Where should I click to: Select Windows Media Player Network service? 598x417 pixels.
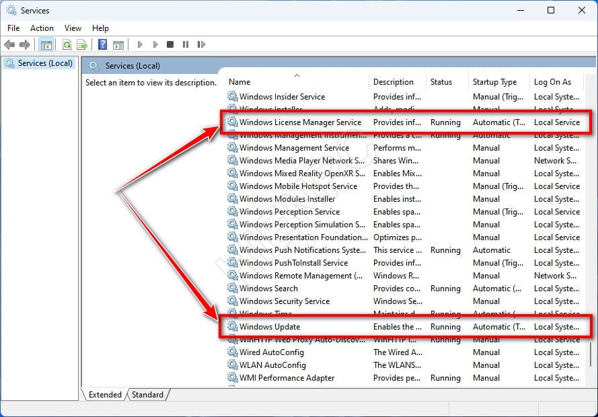[x=404, y=161]
